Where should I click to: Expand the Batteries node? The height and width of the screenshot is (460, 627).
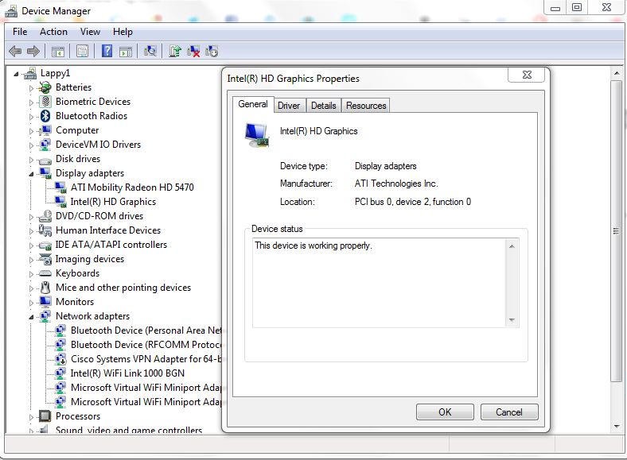[x=31, y=88]
